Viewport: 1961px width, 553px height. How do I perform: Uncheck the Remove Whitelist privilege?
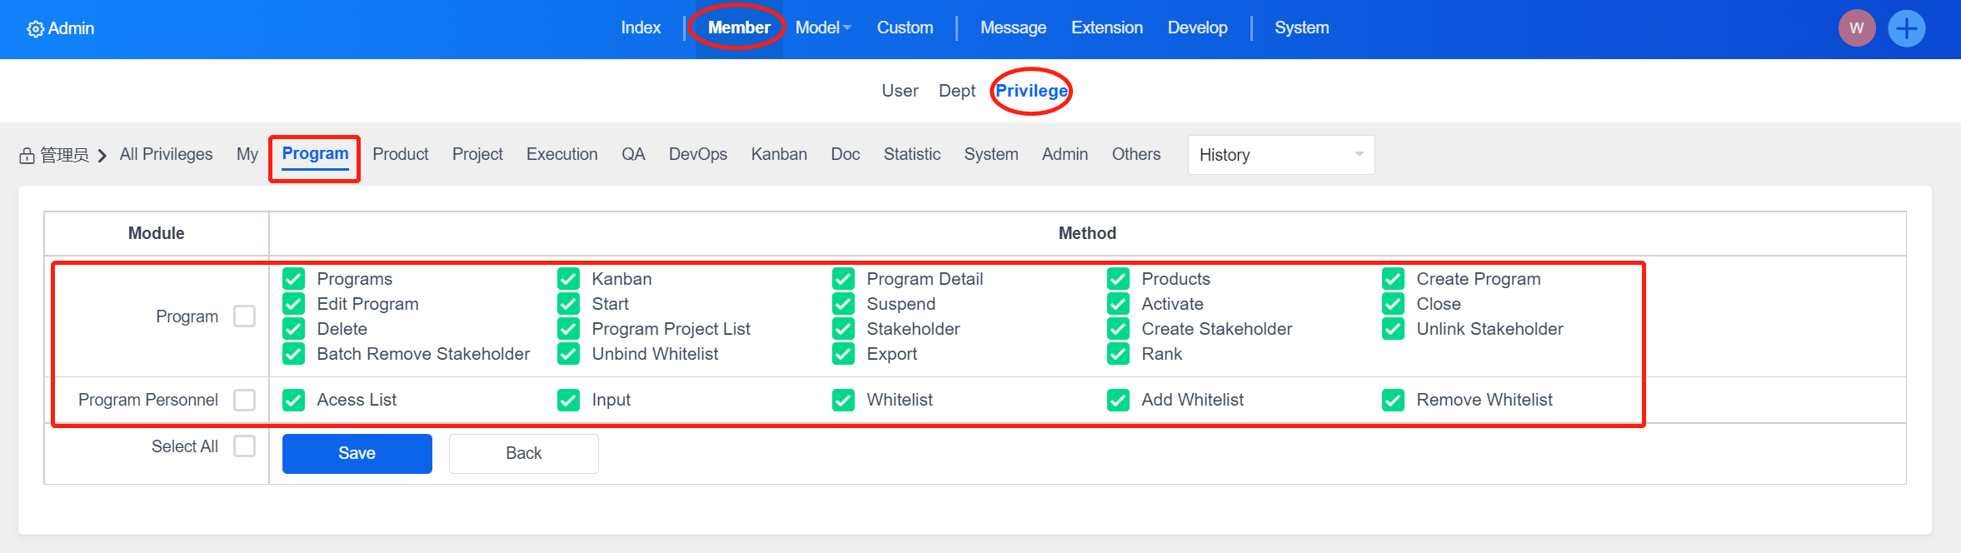(x=1393, y=400)
